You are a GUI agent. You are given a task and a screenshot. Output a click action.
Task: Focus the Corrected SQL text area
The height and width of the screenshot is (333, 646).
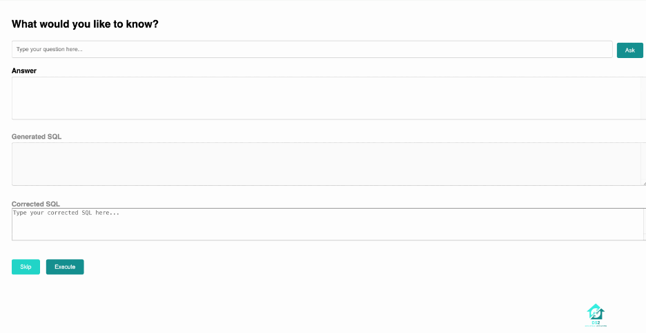coord(324,225)
